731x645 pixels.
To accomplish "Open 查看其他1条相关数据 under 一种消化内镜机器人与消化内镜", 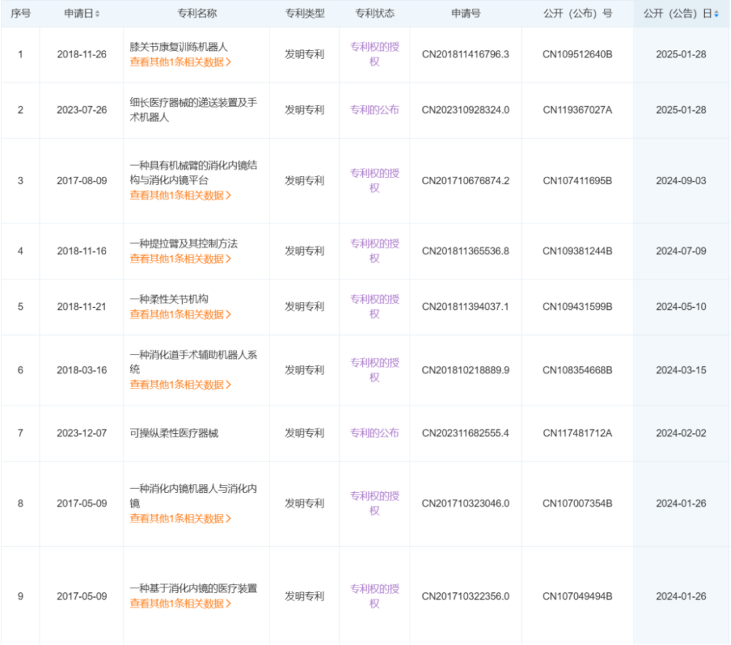I will coord(181,518).
